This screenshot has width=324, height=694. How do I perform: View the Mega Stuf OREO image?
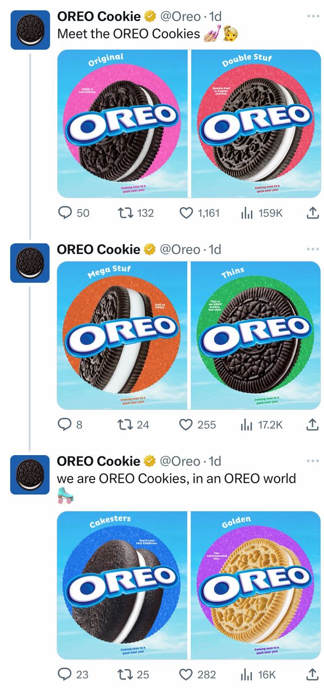(x=123, y=335)
